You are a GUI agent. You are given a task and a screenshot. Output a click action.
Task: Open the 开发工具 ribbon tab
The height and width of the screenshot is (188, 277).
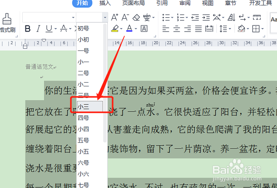(x=260, y=3)
